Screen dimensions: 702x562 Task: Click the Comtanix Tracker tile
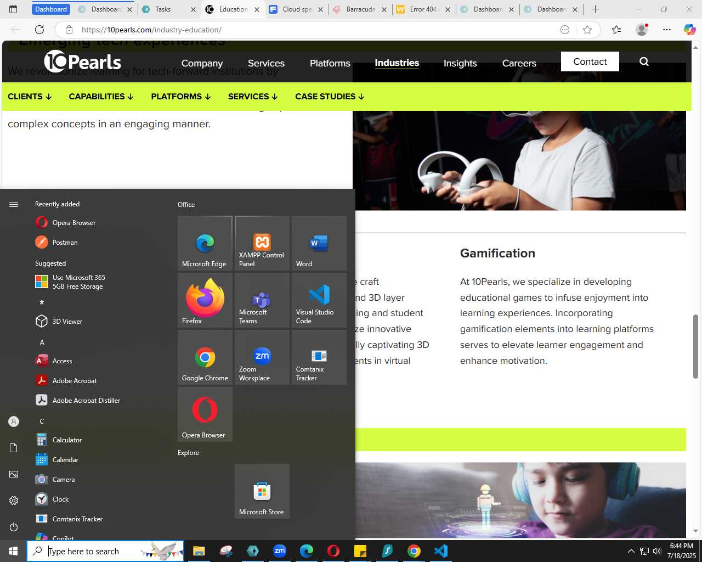pos(319,357)
